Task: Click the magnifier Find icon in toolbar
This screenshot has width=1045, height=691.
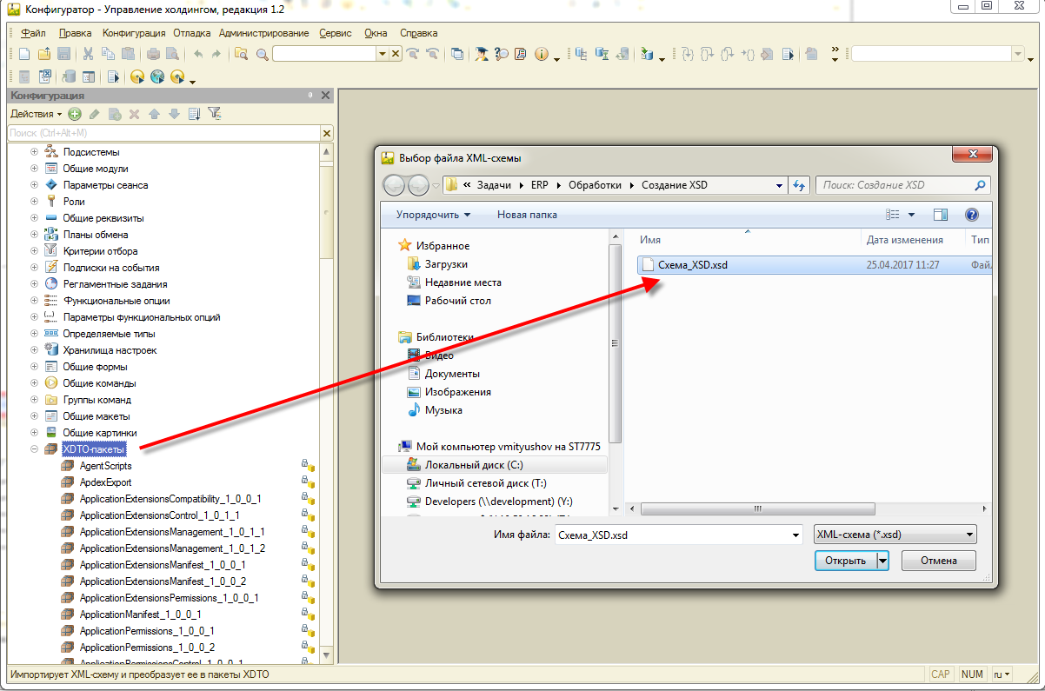Action: [263, 54]
